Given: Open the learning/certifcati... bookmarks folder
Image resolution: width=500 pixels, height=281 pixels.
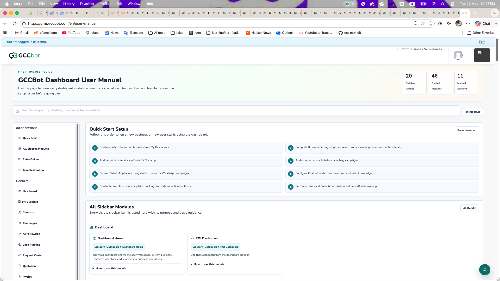Looking at the screenshot, I should click(x=223, y=33).
